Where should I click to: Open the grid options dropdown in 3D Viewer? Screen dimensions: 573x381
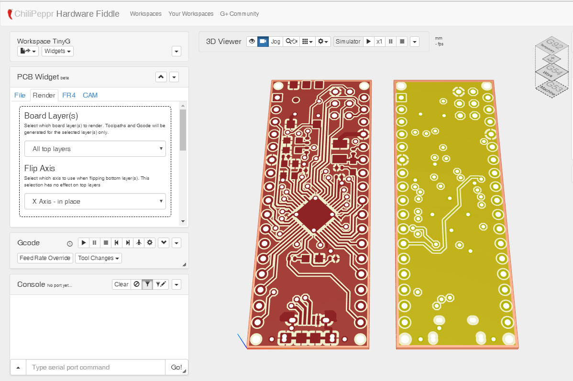click(x=308, y=41)
